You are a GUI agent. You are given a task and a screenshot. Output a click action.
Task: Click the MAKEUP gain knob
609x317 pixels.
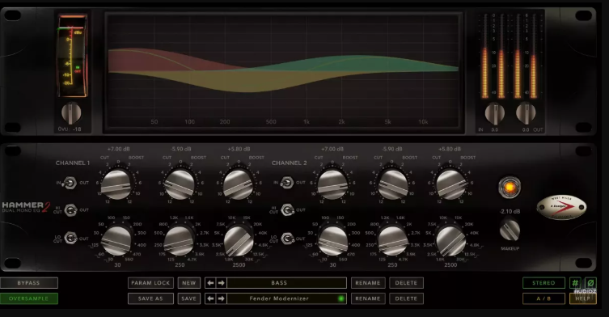[x=510, y=230]
